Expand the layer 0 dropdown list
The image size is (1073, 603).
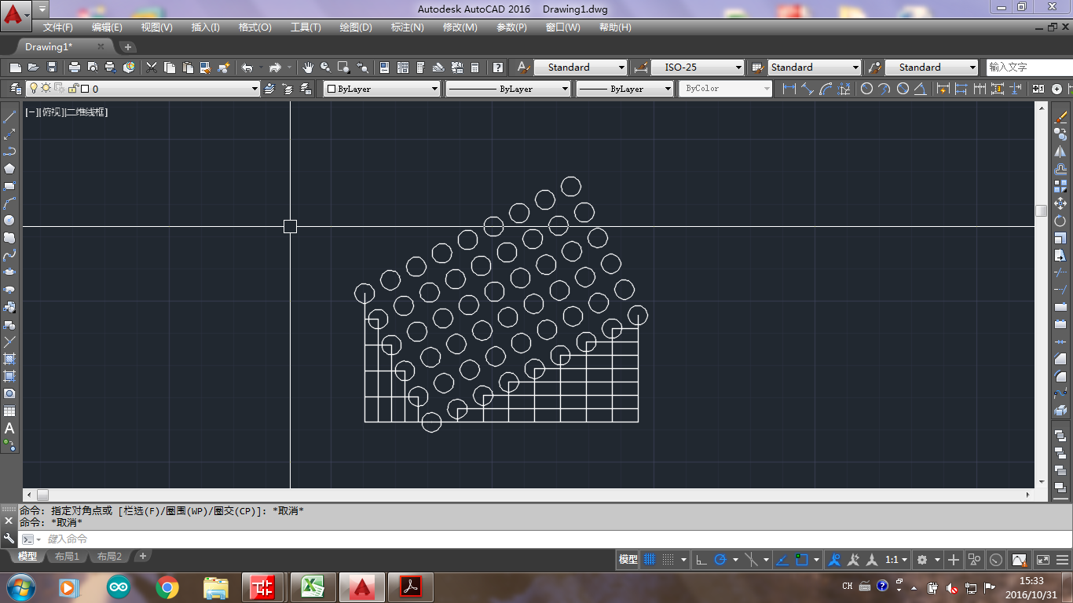click(x=255, y=90)
